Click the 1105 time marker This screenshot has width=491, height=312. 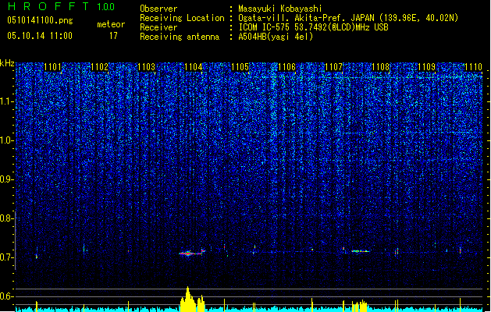240,67
